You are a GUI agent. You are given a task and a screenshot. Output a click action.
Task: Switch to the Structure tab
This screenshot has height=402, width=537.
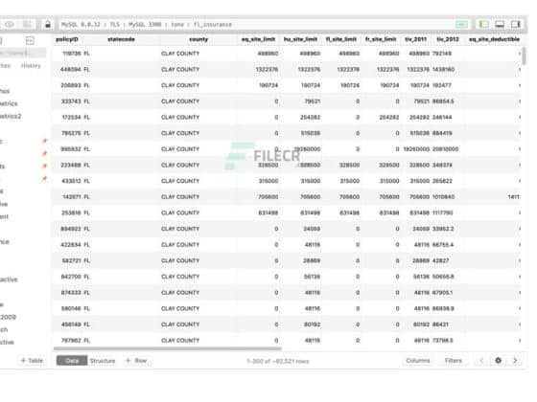point(103,361)
